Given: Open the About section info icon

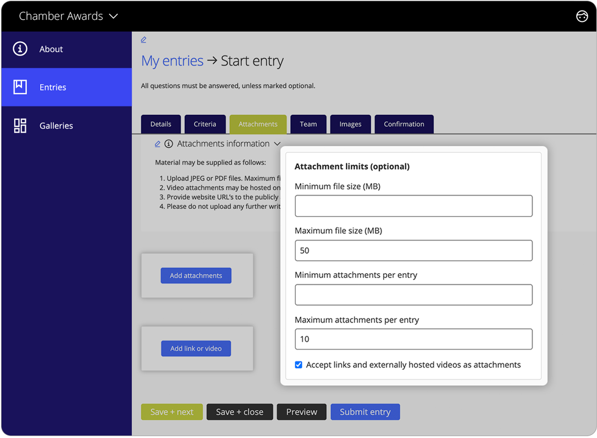Looking at the screenshot, I should pos(20,49).
